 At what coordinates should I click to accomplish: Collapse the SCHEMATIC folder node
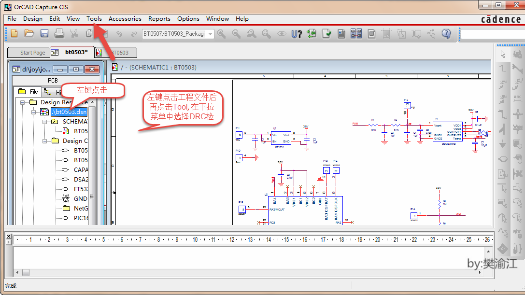coord(44,122)
